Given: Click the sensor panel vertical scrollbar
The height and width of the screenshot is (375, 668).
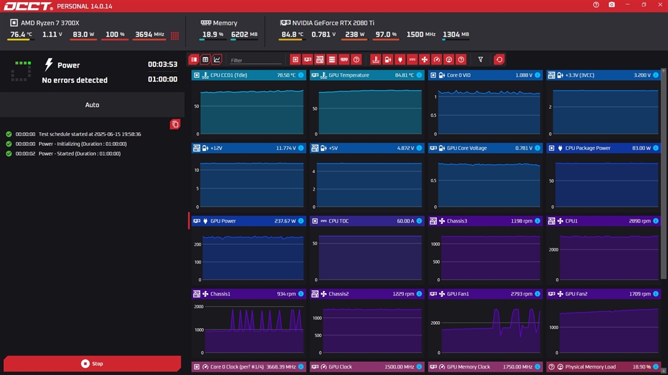Looking at the screenshot, I should tap(663, 174).
